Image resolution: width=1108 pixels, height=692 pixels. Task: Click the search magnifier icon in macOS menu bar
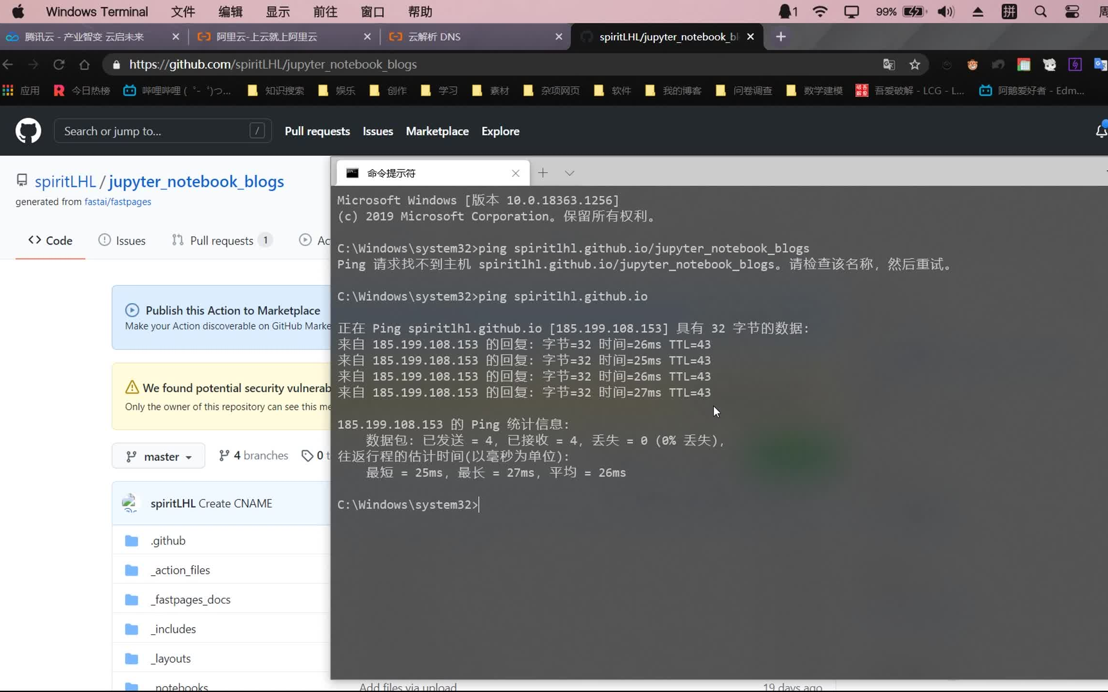point(1041,11)
